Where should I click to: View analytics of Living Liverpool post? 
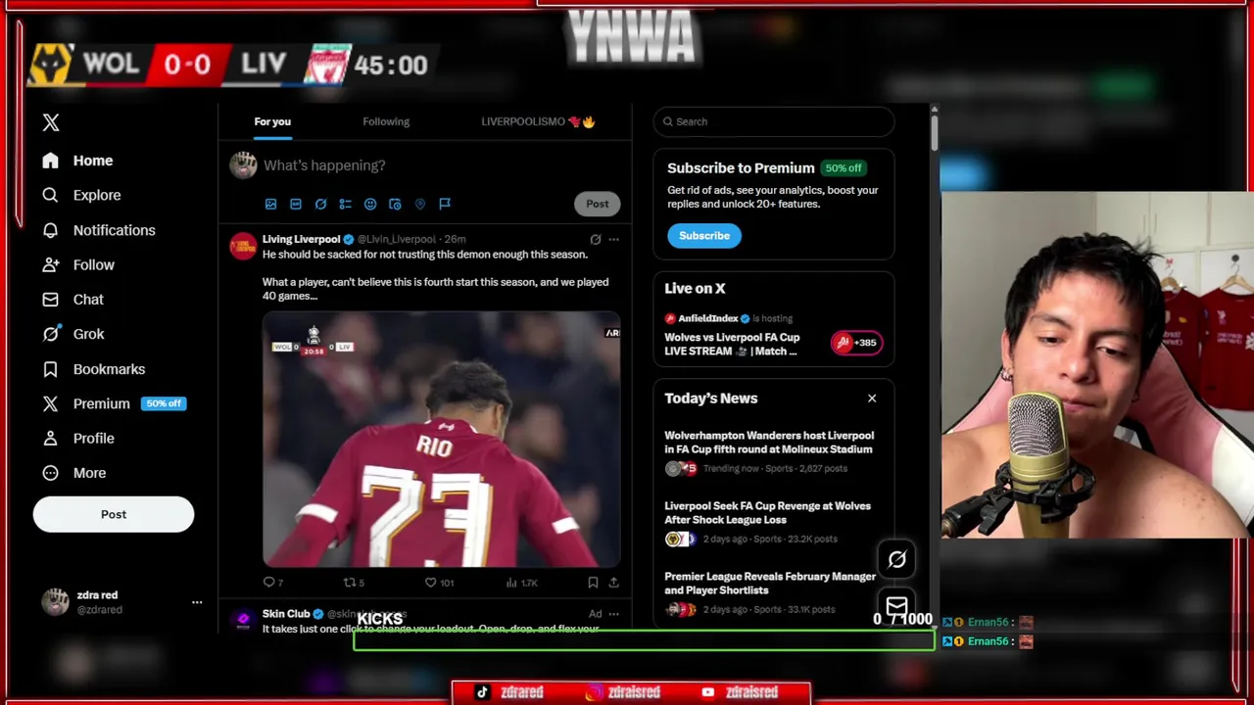[522, 583]
